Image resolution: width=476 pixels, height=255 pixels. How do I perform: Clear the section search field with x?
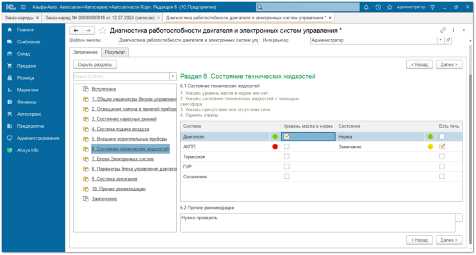(x=173, y=77)
